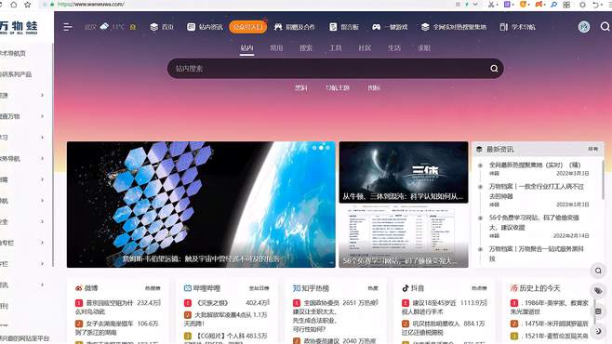This screenshot has height=344, width=612.
Task: Open the 留言板 message board nav item
Action: [344, 27]
